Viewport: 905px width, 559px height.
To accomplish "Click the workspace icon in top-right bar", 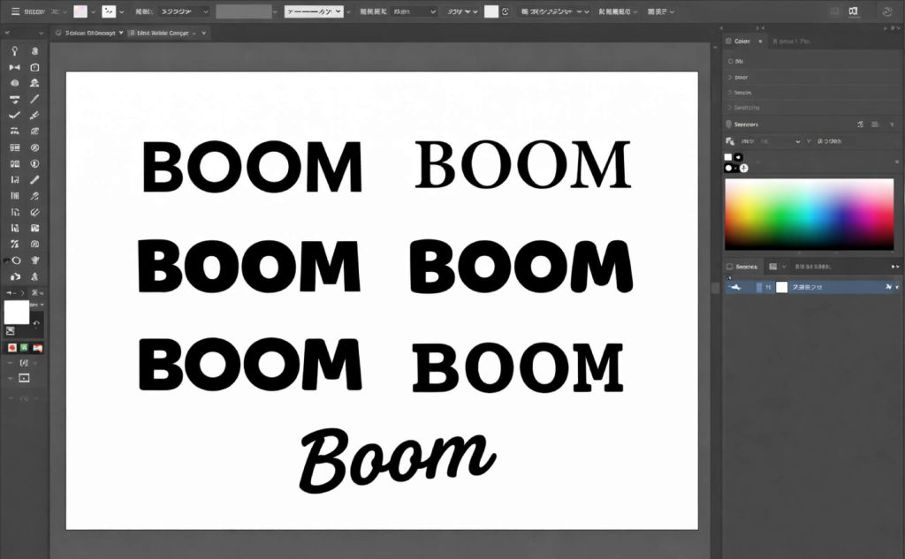I will (x=853, y=11).
